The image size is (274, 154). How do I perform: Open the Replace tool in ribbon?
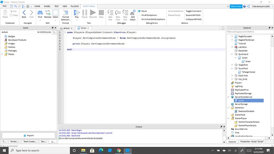[x=48, y=14]
